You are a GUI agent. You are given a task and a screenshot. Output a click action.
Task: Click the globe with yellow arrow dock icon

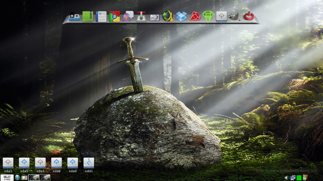(x=168, y=16)
